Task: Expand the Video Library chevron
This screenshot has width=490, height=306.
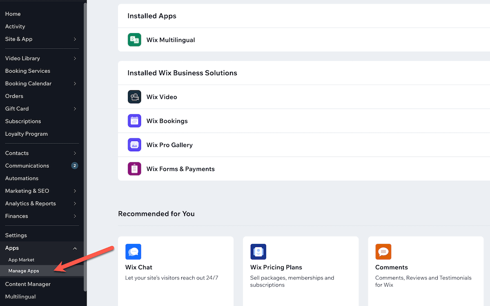Action: point(75,58)
